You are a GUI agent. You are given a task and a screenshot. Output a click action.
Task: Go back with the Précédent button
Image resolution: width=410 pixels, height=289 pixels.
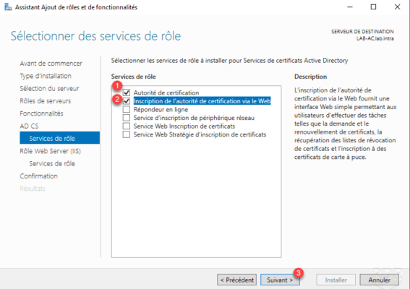pyautogui.click(x=236, y=280)
